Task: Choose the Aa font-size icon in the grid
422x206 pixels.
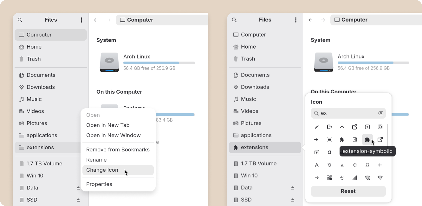Action: [x=342, y=178]
